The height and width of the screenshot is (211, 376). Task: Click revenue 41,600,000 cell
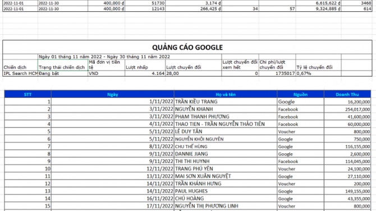347,116
